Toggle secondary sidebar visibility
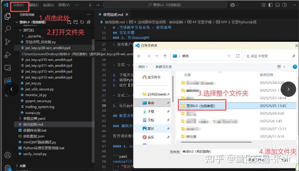The width and height of the screenshot is (299, 171). 285,5
